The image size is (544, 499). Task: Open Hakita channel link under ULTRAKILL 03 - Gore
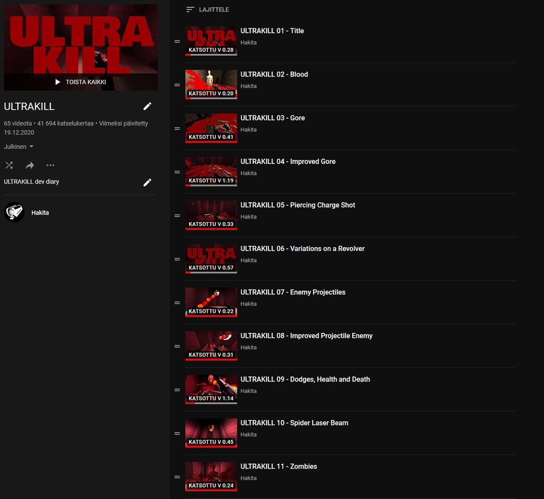(248, 130)
